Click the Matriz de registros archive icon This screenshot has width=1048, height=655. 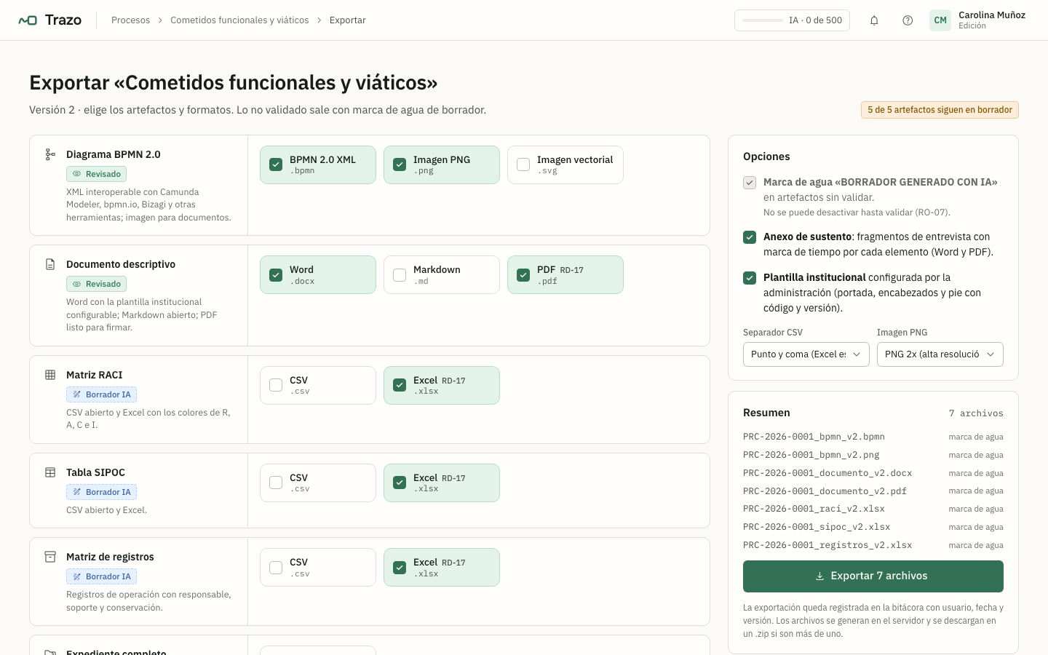tap(50, 557)
